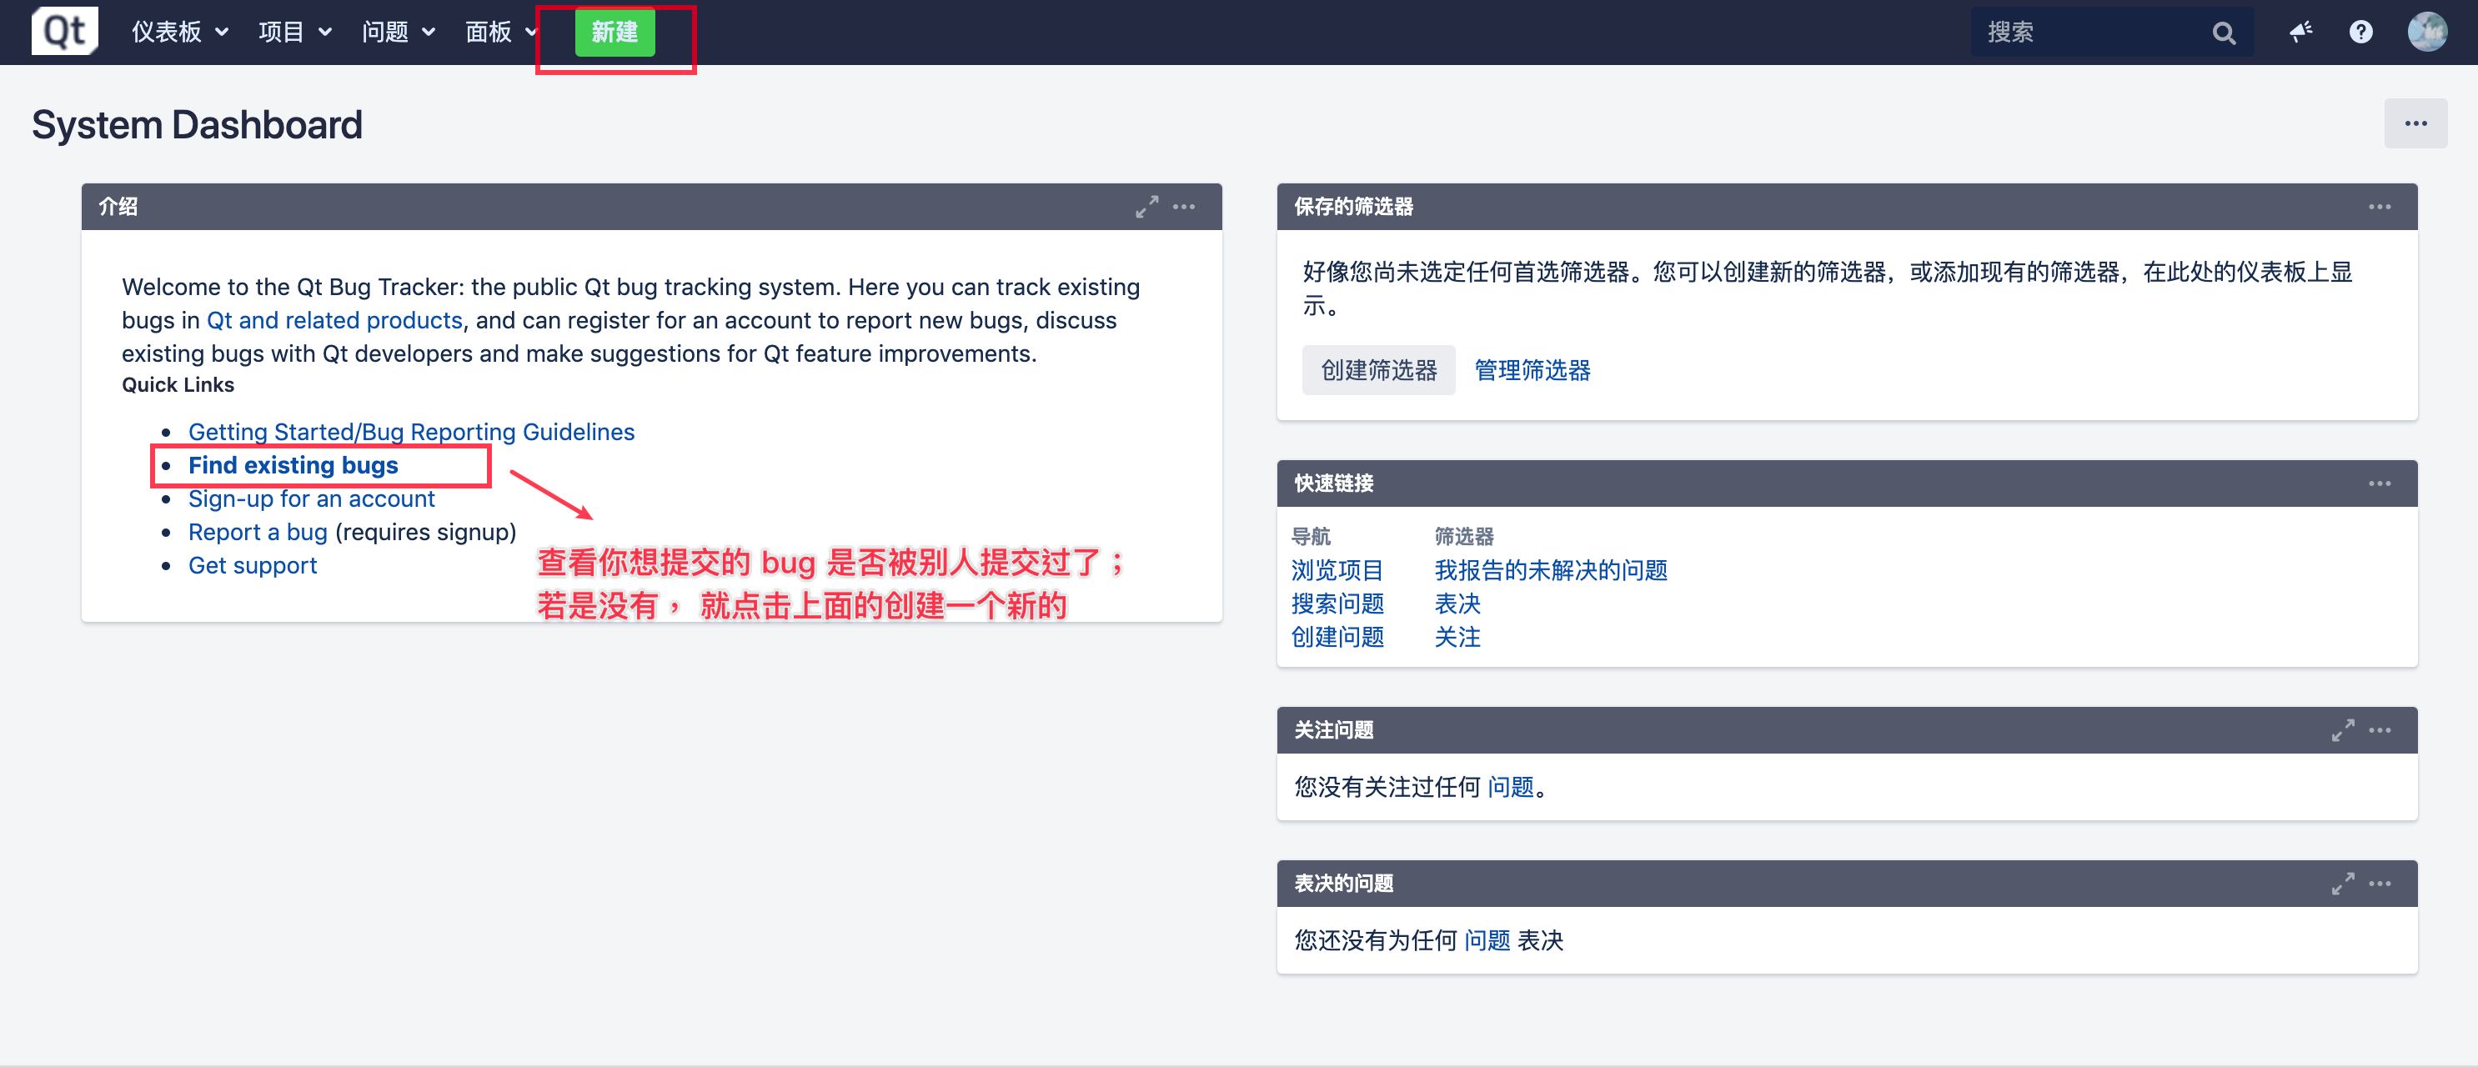Open the help question mark icon

coord(2360,33)
